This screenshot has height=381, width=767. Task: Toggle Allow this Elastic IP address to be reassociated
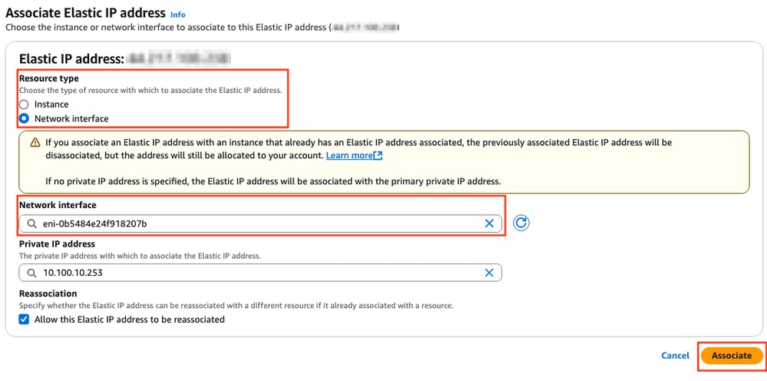tap(24, 320)
